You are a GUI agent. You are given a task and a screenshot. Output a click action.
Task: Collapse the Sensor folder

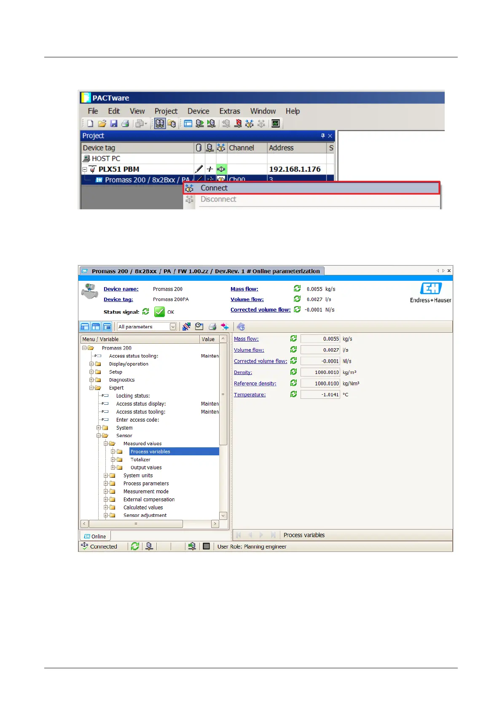coord(99,436)
